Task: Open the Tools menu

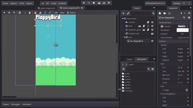Action: coord(21,3)
